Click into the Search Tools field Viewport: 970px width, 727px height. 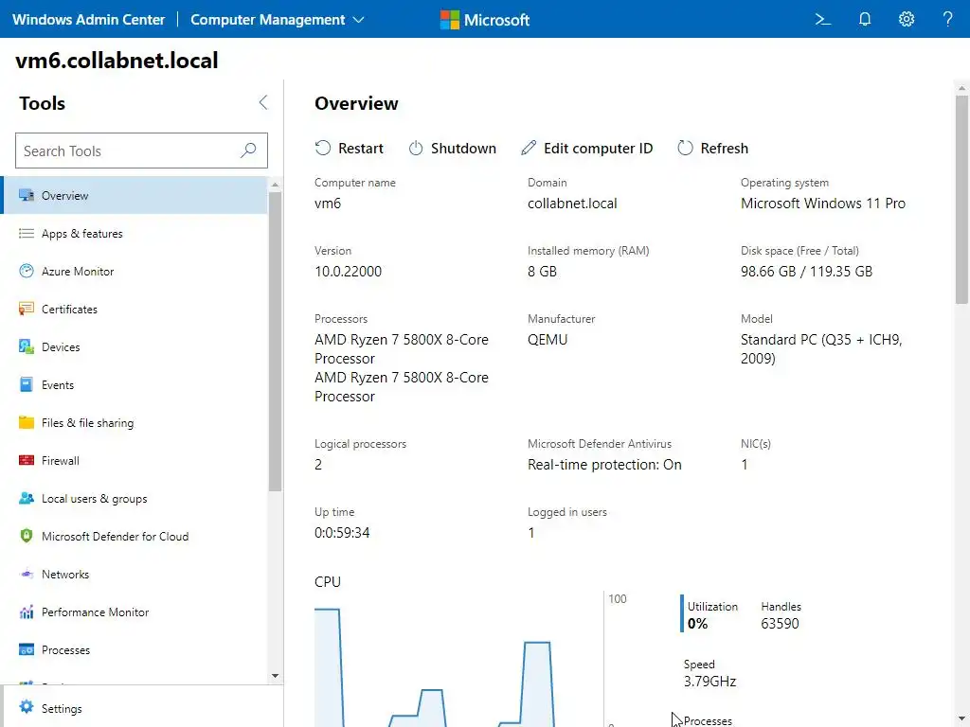141,151
